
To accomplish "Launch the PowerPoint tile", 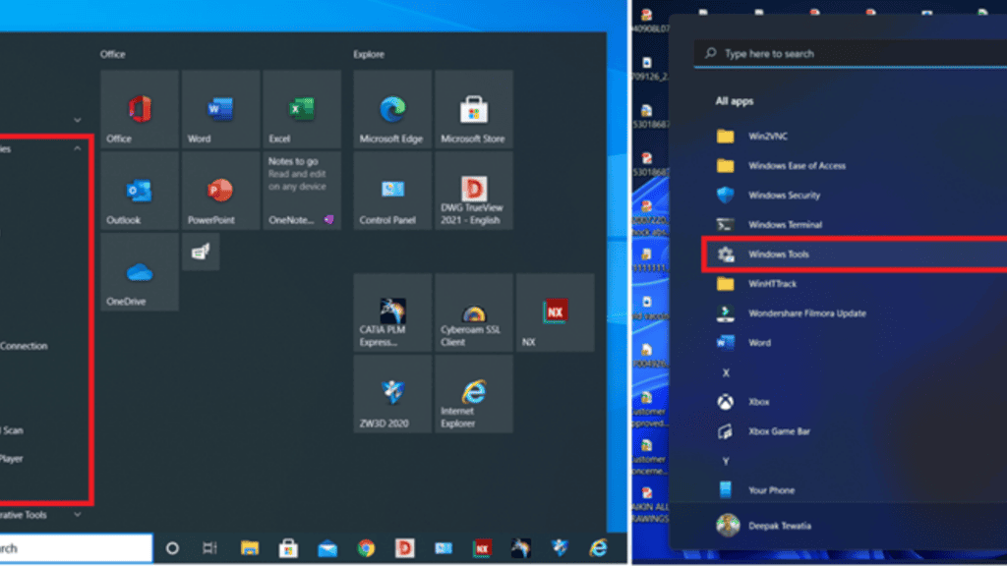I will [x=221, y=191].
